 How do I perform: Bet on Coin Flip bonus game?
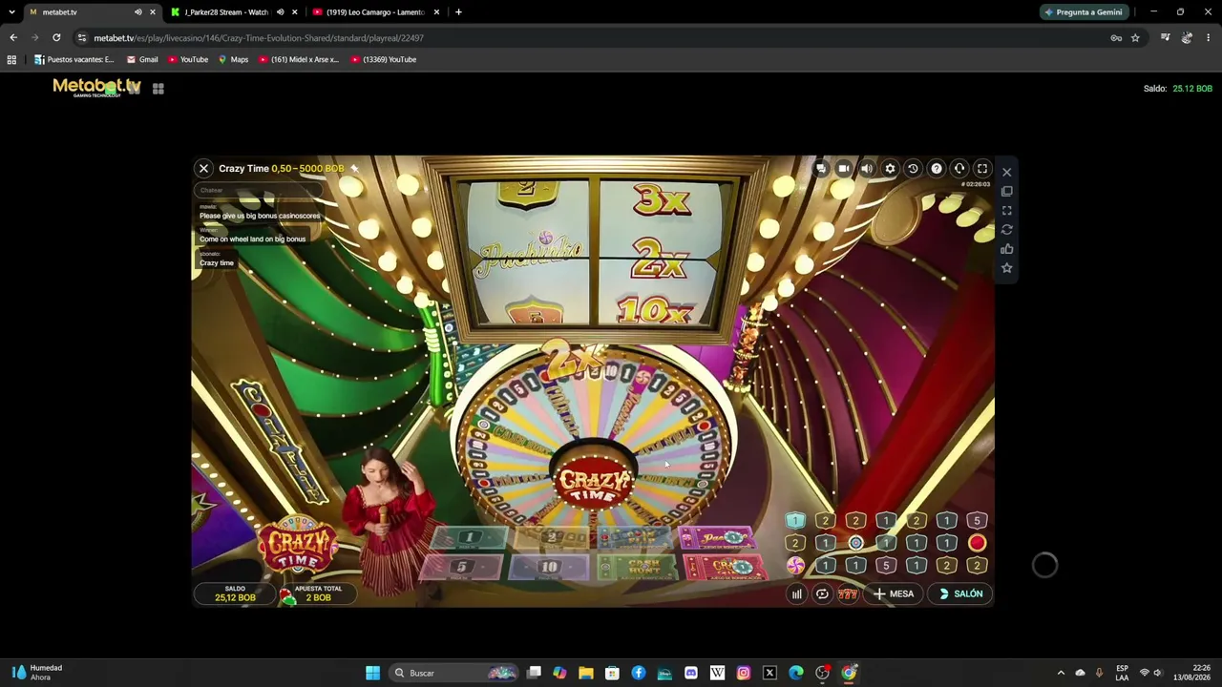pyautogui.click(x=634, y=539)
